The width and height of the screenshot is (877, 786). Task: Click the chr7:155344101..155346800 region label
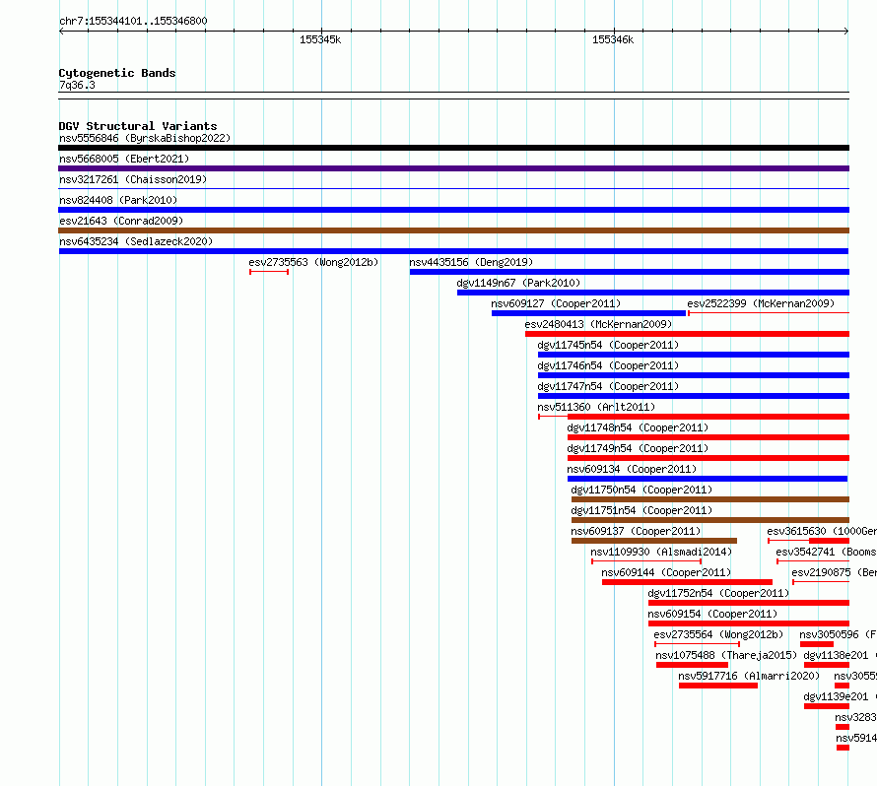click(133, 21)
